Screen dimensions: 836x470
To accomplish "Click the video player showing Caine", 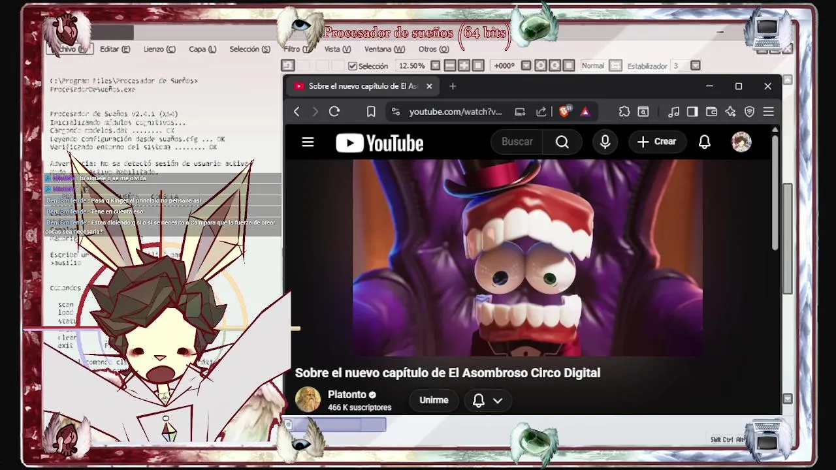I will pos(528,258).
